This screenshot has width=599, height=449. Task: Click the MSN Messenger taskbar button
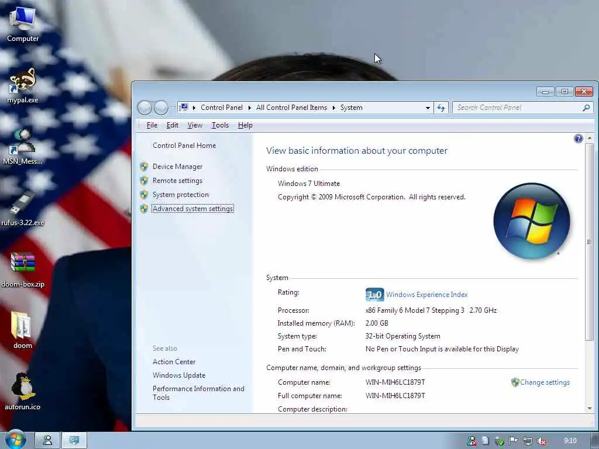tap(47, 441)
